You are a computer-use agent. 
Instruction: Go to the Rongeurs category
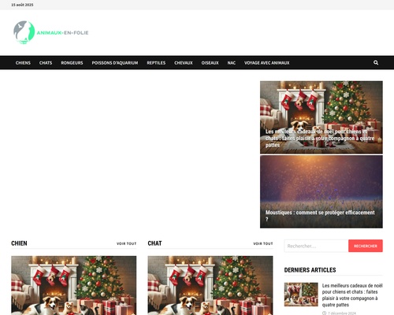pos(72,63)
